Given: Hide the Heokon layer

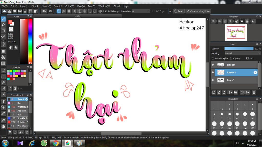Looking at the screenshot, I should 213,65.
